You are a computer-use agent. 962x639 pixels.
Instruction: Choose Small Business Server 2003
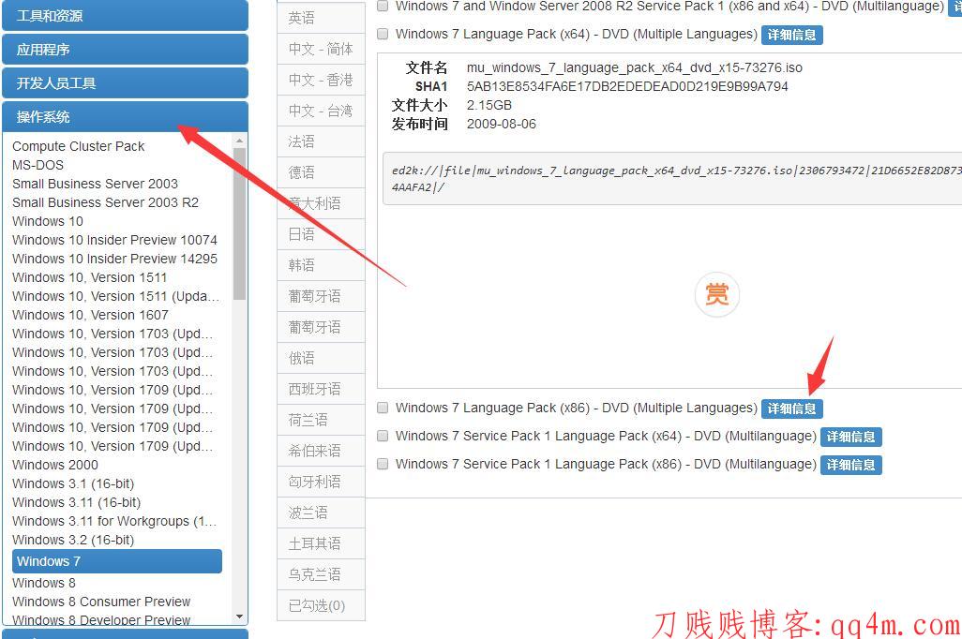(x=95, y=184)
